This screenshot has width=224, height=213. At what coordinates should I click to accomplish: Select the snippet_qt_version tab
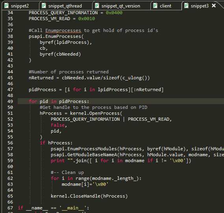(x=121, y=6)
